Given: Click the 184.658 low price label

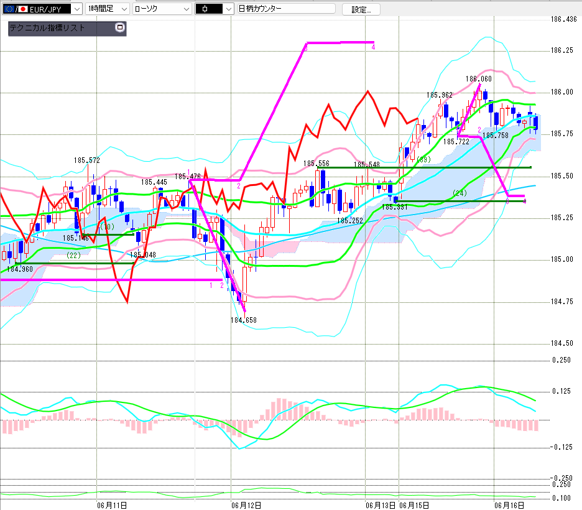Looking at the screenshot, I should [244, 320].
